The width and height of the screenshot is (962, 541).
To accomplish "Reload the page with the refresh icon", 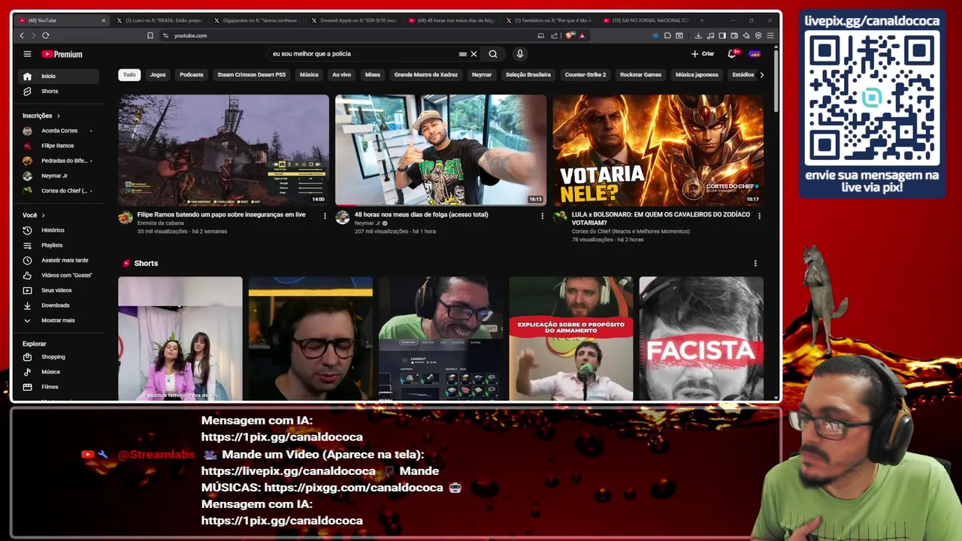I will point(46,35).
